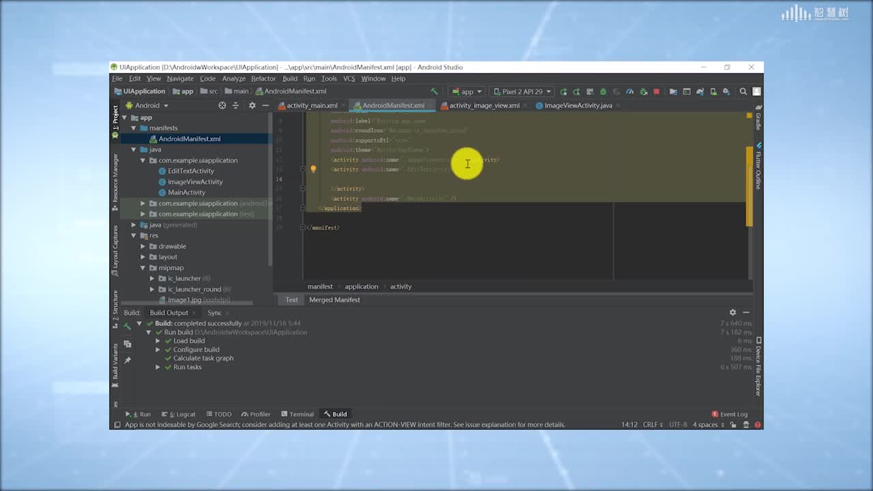Viewport: 873px width, 491px height.
Task: Expand the Load build node
Action: [x=158, y=341]
